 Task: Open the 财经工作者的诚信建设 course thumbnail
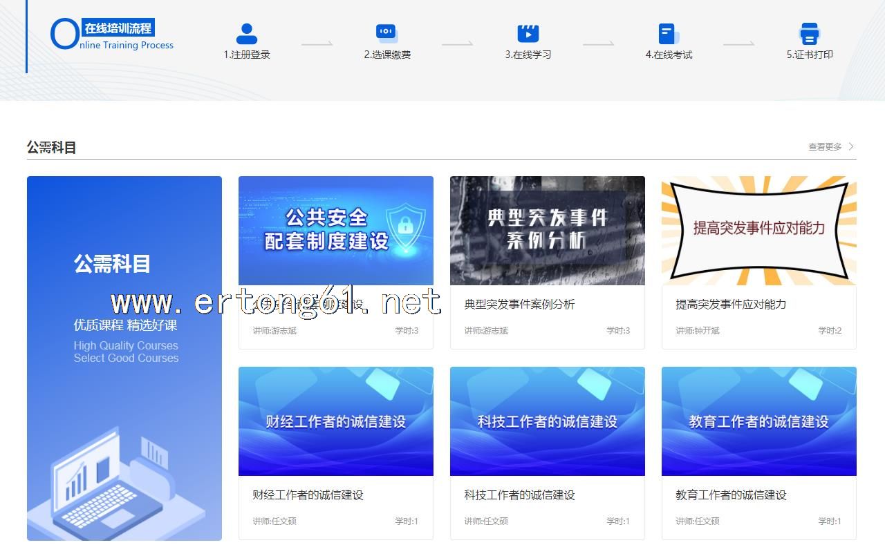tap(336, 421)
